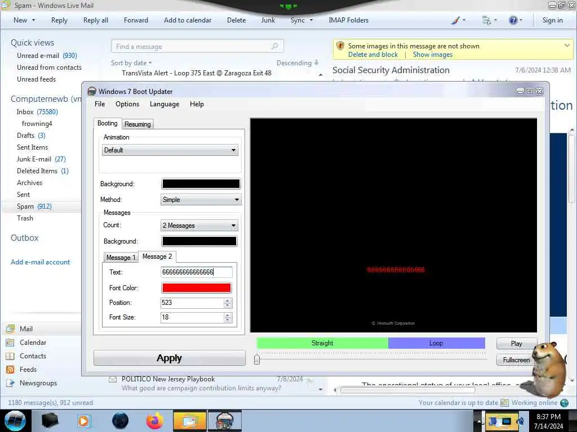Click the POLITICO message envelope icon
The width and height of the screenshot is (577, 432).
click(x=113, y=380)
